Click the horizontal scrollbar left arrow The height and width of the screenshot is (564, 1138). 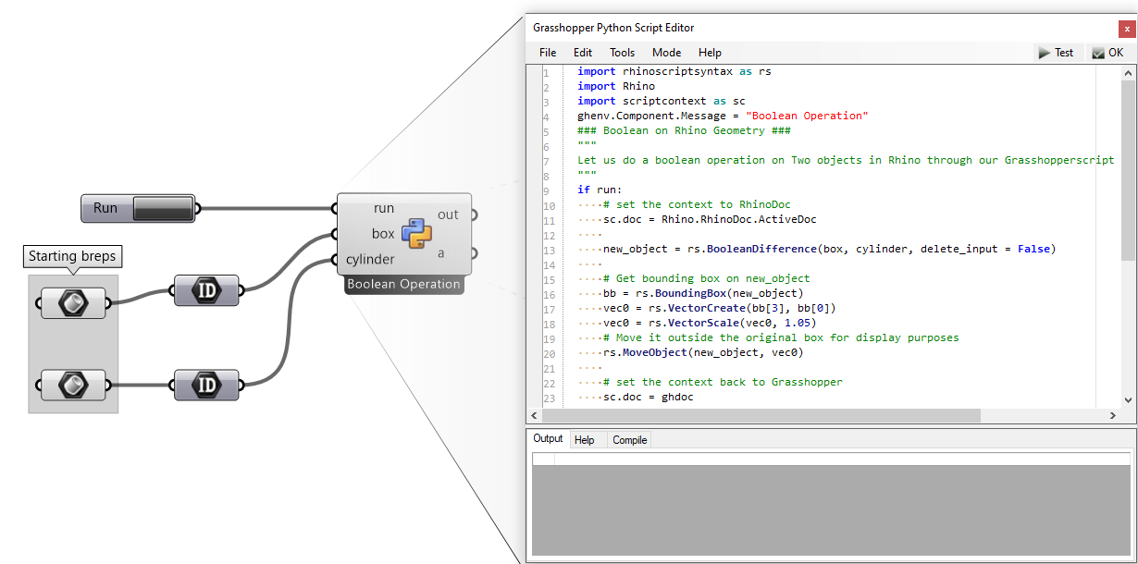click(534, 416)
